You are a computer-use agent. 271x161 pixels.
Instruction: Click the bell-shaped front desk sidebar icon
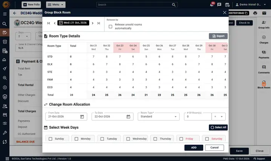pyautogui.click(x=4, y=60)
